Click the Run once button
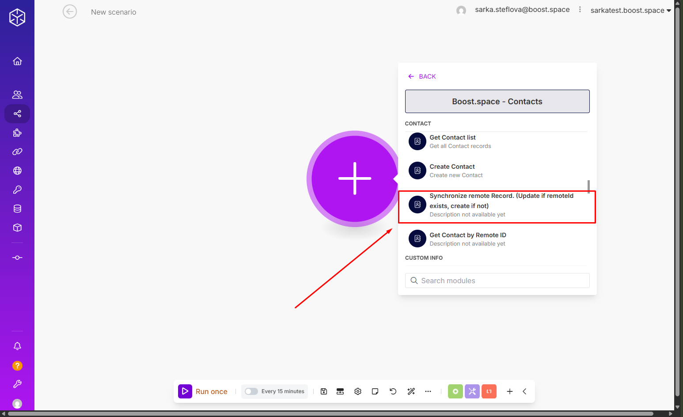Viewport: 683px width, 417px height. point(203,391)
